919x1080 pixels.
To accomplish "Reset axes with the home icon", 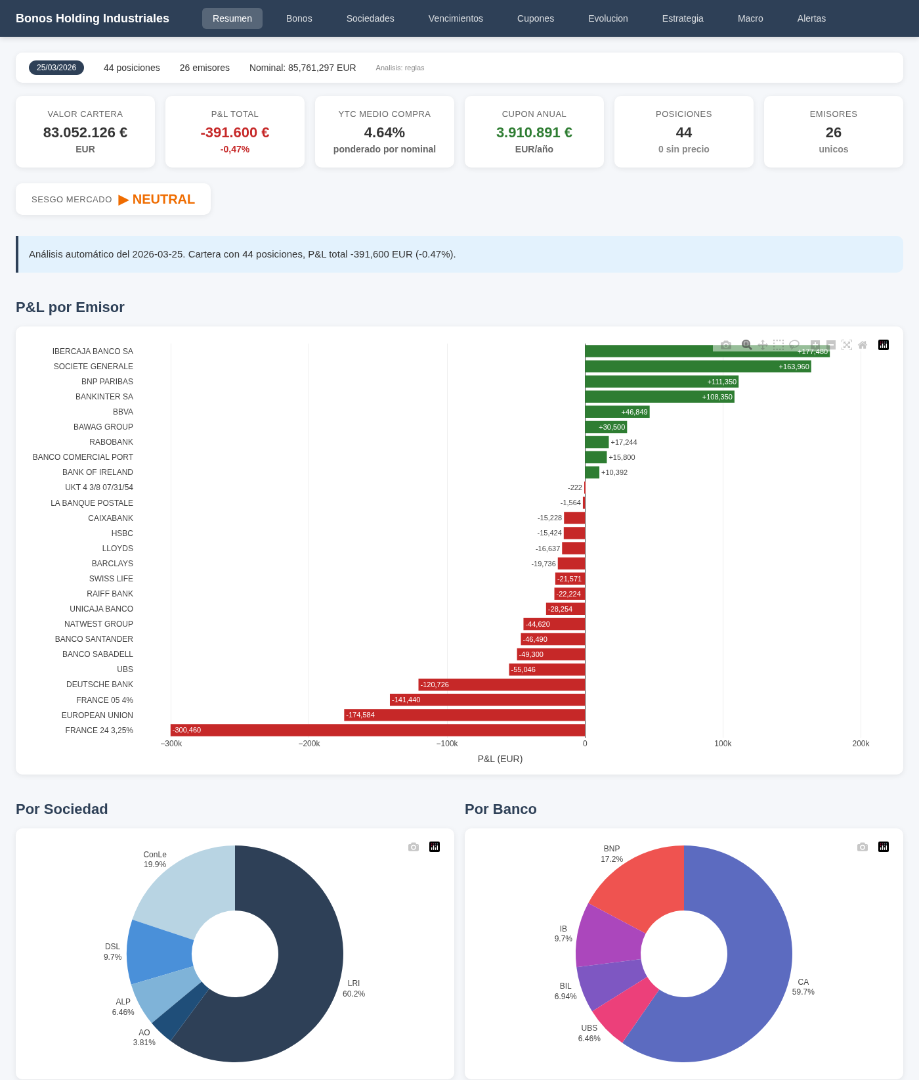I will tap(863, 345).
